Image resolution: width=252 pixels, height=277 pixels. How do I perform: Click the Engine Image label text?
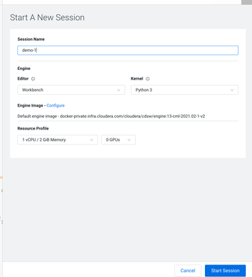tap(30, 105)
